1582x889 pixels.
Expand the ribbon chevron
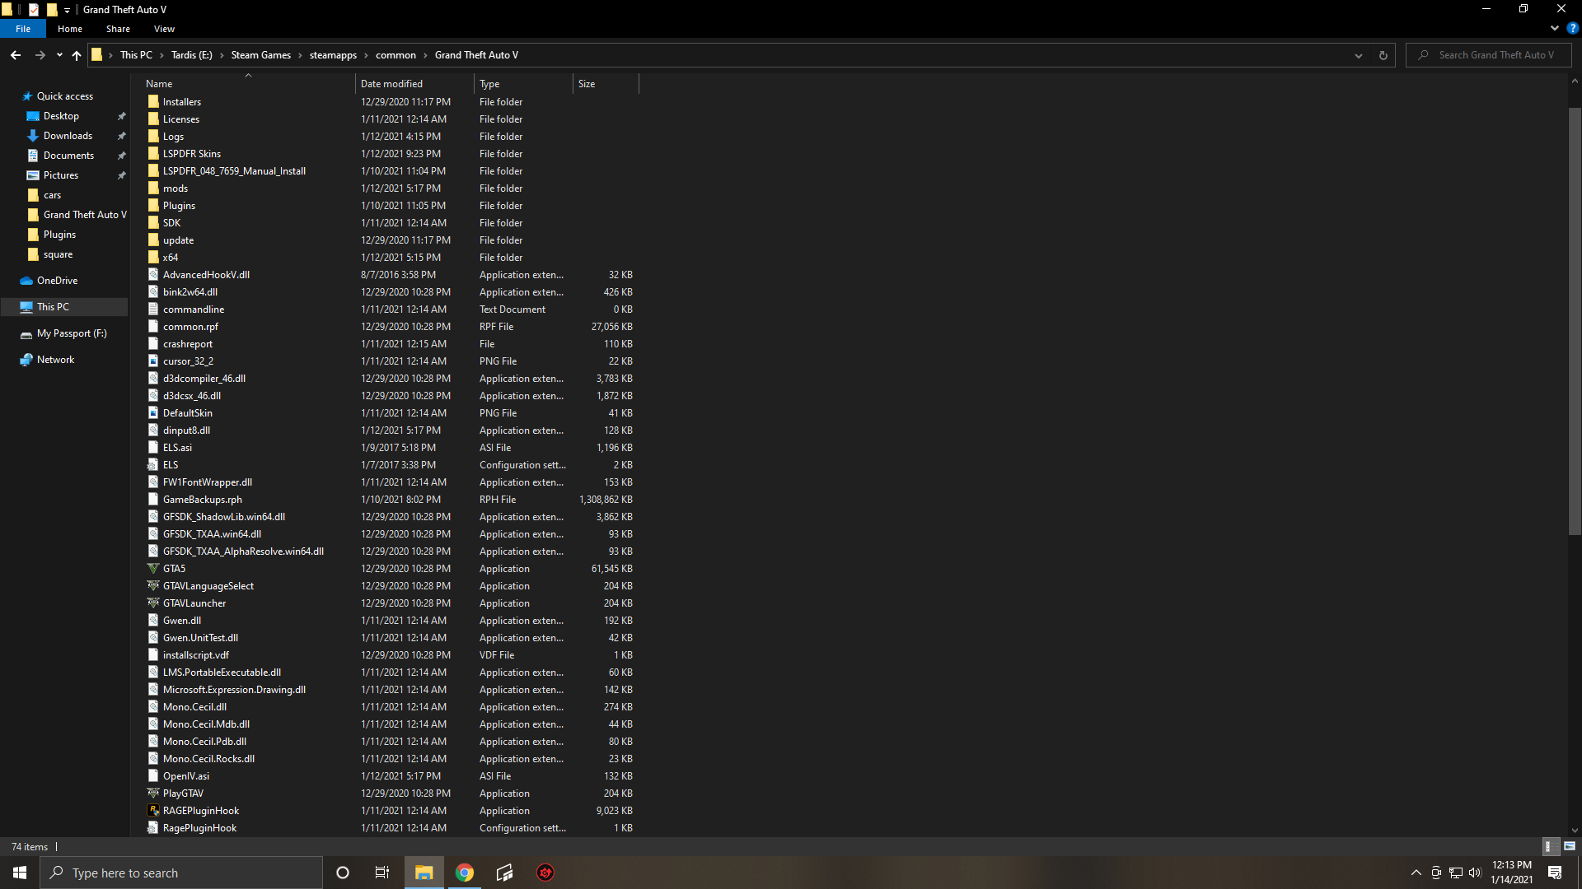pyautogui.click(x=1555, y=28)
